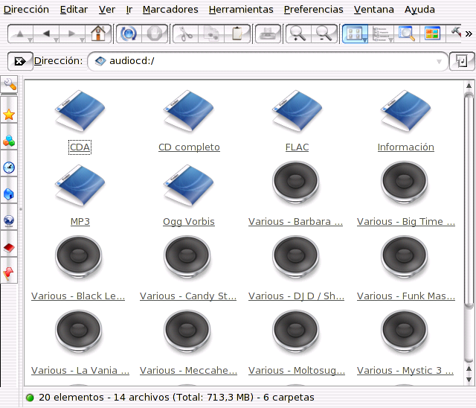This screenshot has width=476, height=408.
Task: Open the Icon View mode dropdown arrow
Action: click(365, 39)
